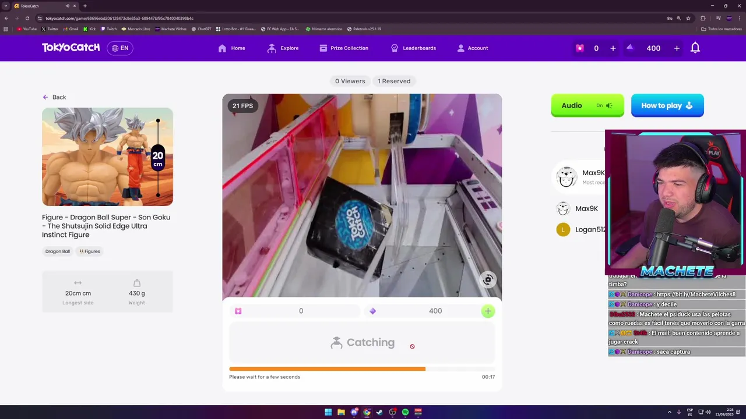Viewport: 746px width, 419px height.
Task: Open the Gmail bookmark
Action: point(71,29)
